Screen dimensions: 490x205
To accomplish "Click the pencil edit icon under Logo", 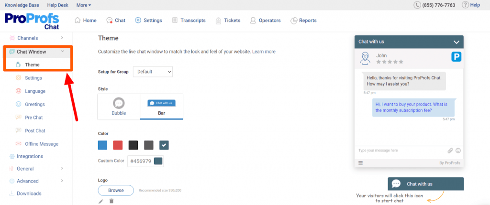I will tap(100, 201).
